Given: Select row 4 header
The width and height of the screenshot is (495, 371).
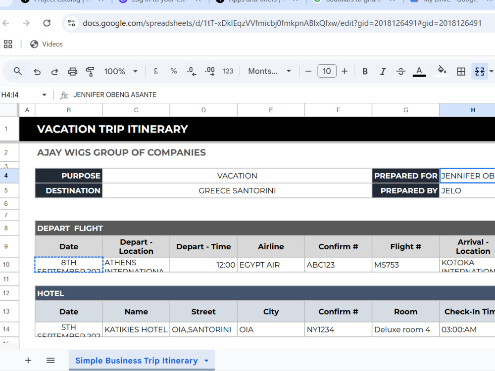Looking at the screenshot, I should [9, 176].
